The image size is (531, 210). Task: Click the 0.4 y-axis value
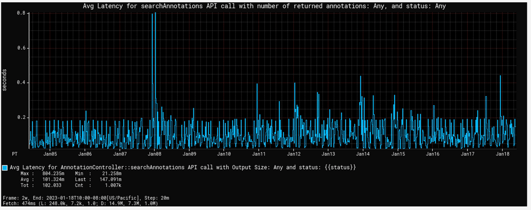coord(22,83)
